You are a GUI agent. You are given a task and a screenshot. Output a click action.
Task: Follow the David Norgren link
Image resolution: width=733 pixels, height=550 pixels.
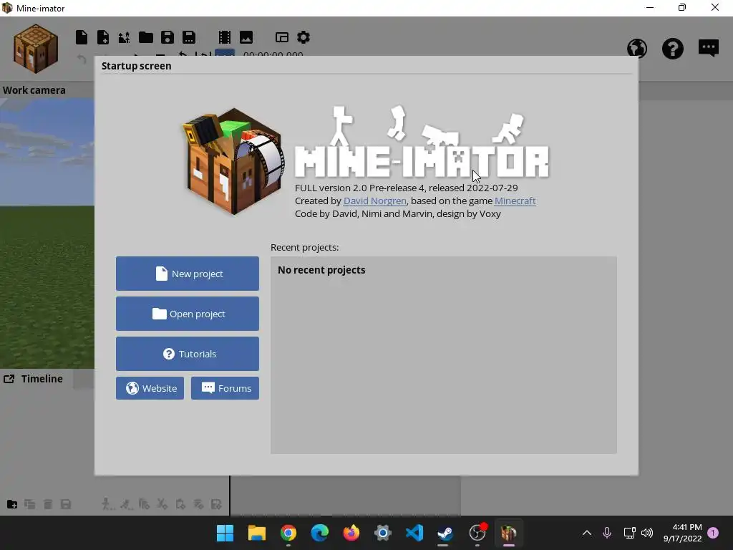[x=375, y=201]
